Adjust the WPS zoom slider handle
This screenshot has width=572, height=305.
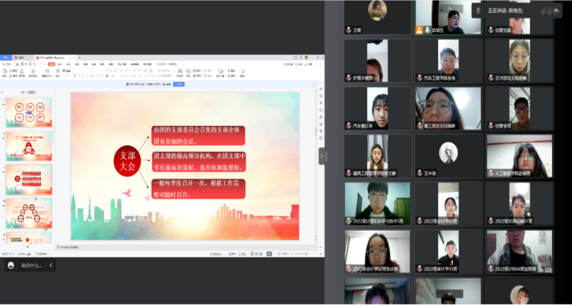click(x=307, y=254)
